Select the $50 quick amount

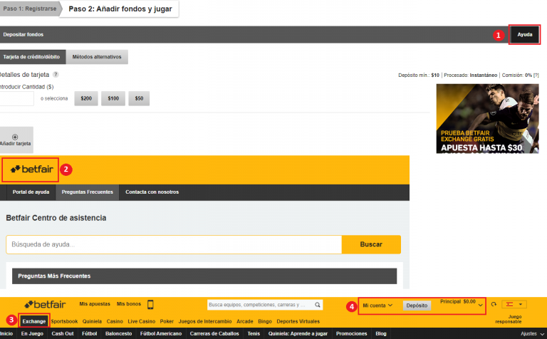[139, 98]
